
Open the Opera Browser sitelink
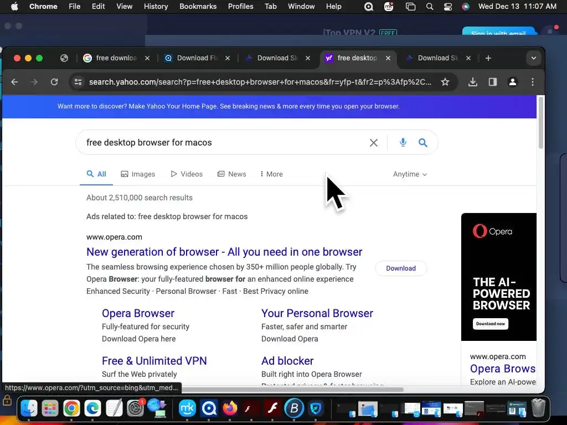pos(138,313)
